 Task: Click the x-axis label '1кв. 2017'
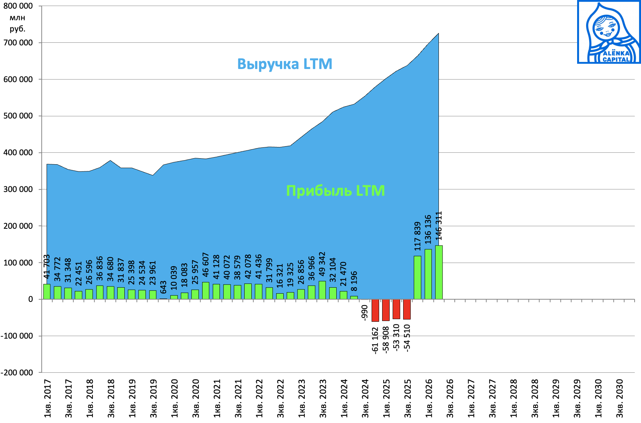pos(47,398)
